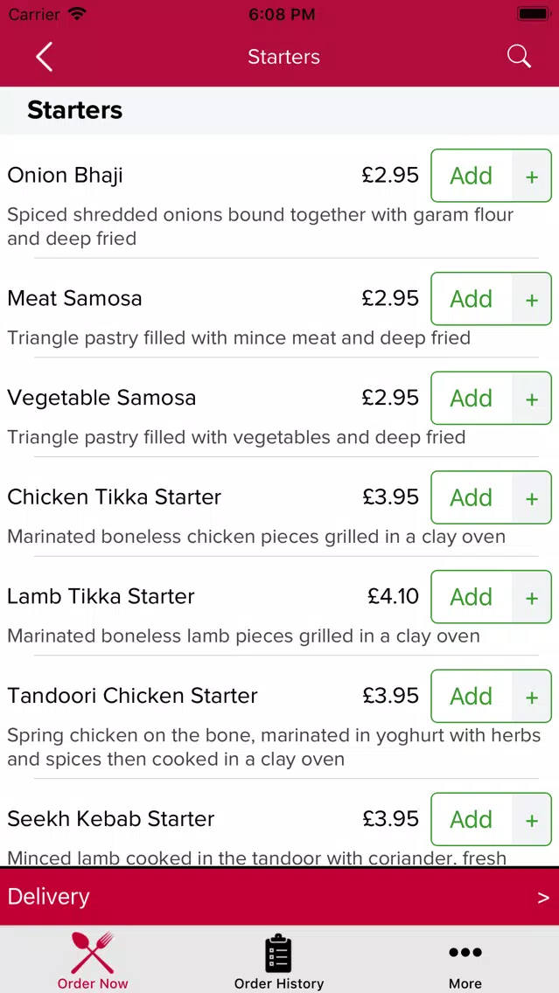Select Order History tab label
The height and width of the screenshot is (993, 559).
pyautogui.click(x=279, y=983)
